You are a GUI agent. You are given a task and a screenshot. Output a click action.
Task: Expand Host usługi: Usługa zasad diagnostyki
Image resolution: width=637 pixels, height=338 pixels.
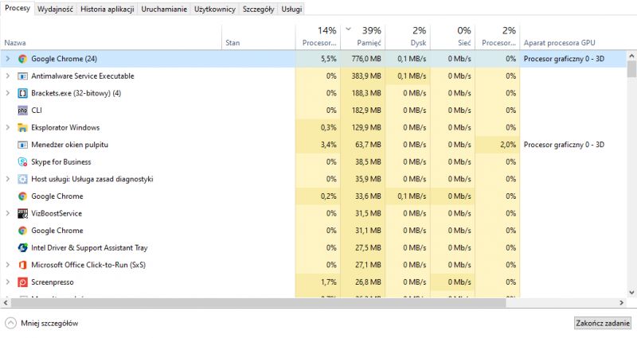7,179
